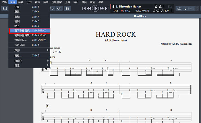Click the rewind to start button
The height and width of the screenshot is (123, 201).
click(84, 8)
